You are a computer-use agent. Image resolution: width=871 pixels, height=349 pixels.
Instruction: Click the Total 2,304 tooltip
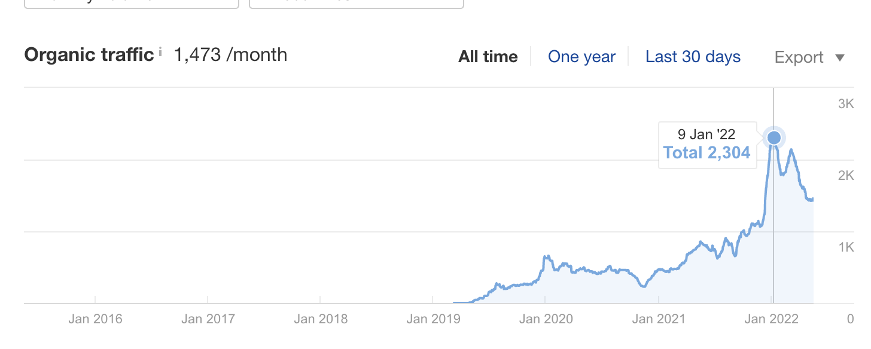click(x=706, y=153)
